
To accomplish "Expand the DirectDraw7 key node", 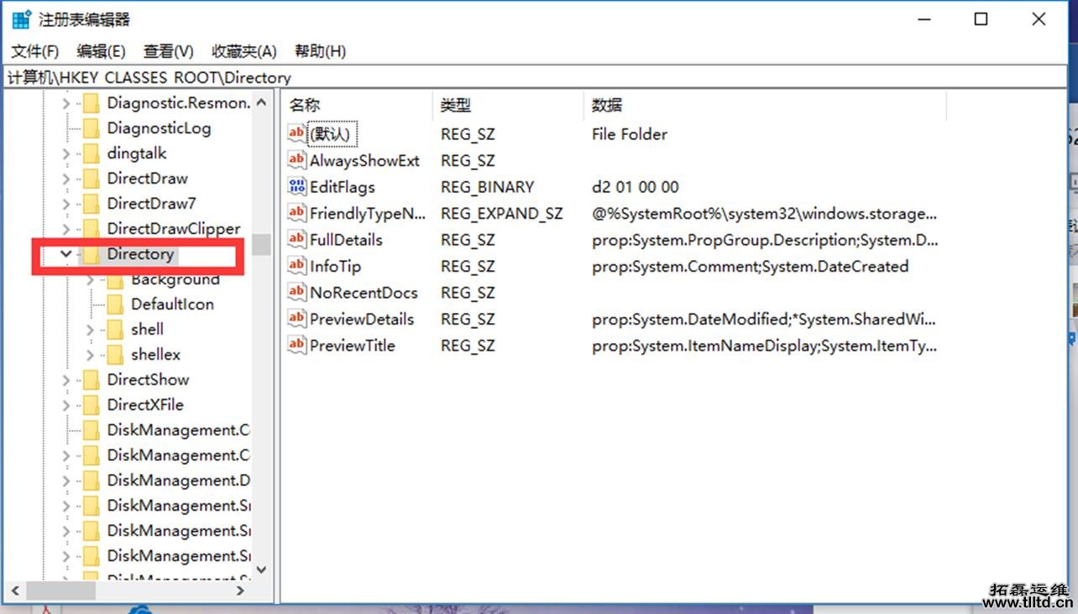I will click(x=66, y=204).
